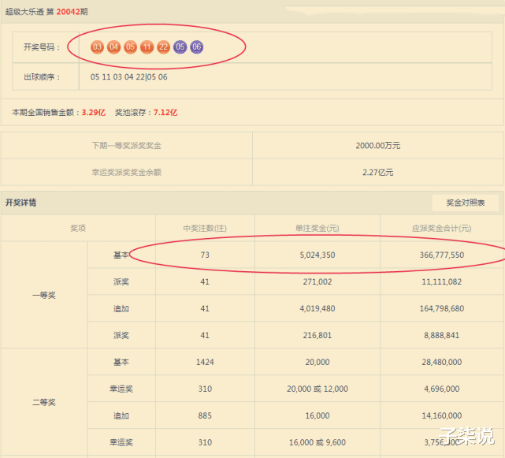505x458 pixels.
Task: Click the prize pool value 7.12亿
Action: click(x=165, y=112)
